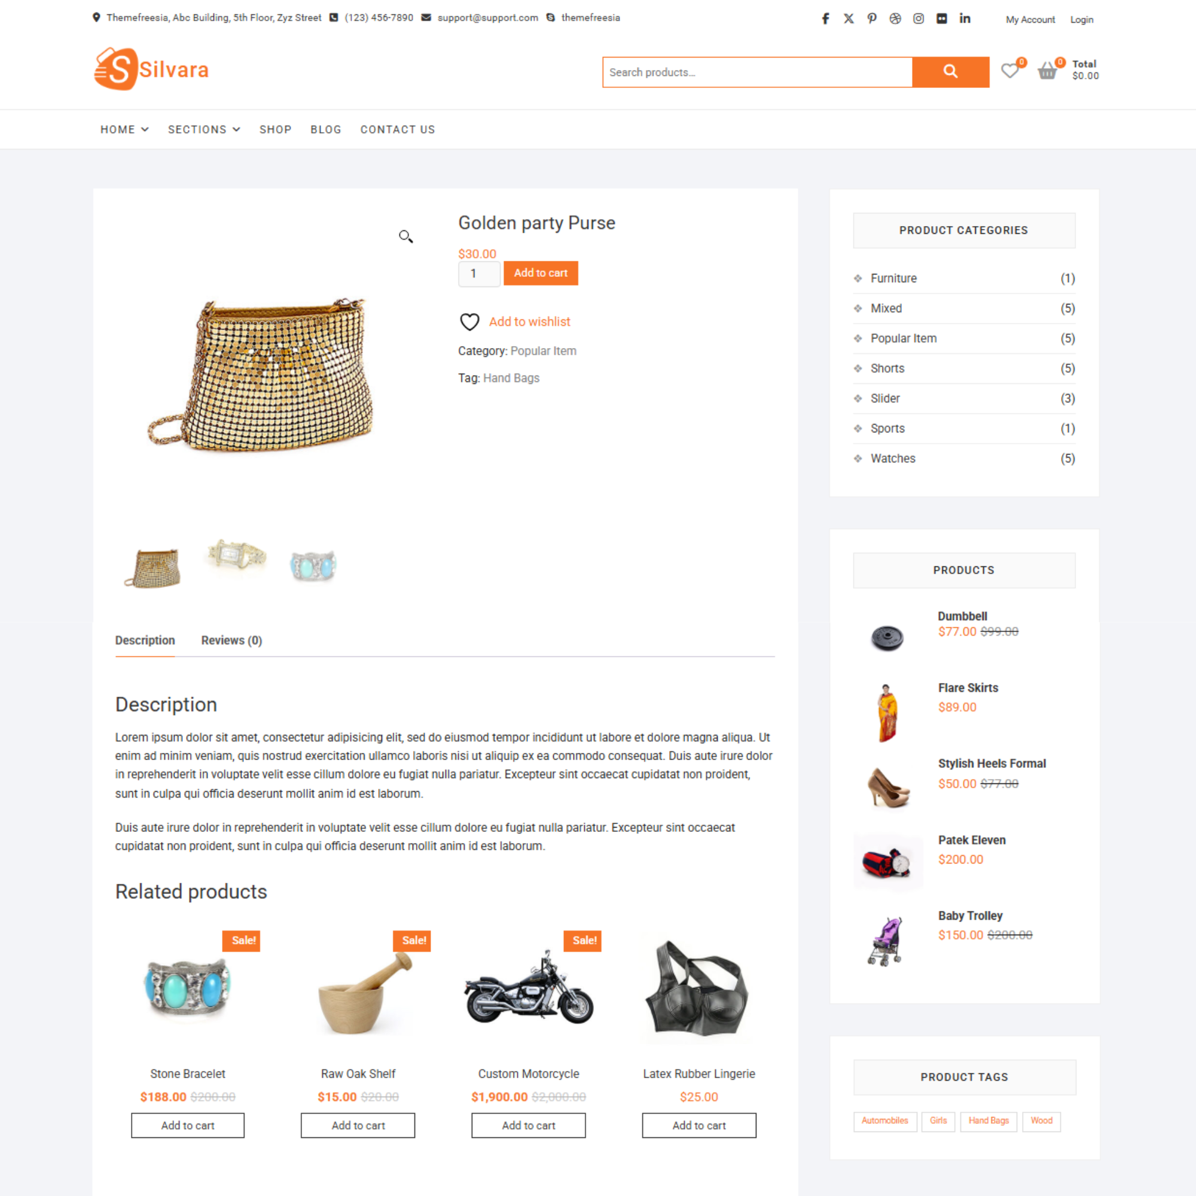Open the LinkedIn social icon
This screenshot has width=1196, height=1196.
coord(965,19)
